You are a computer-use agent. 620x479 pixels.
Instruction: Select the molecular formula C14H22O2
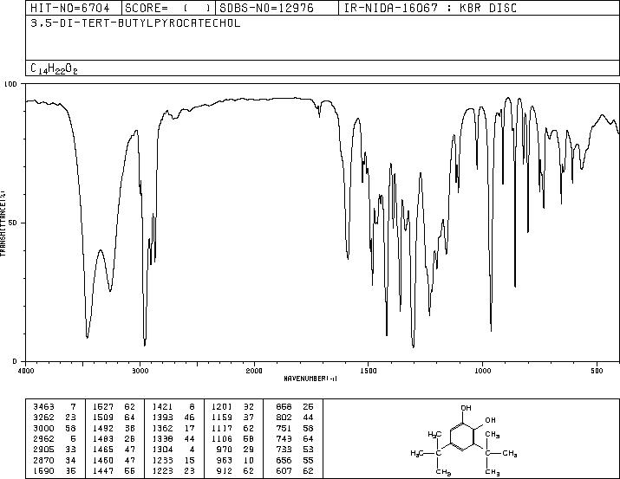pos(54,69)
